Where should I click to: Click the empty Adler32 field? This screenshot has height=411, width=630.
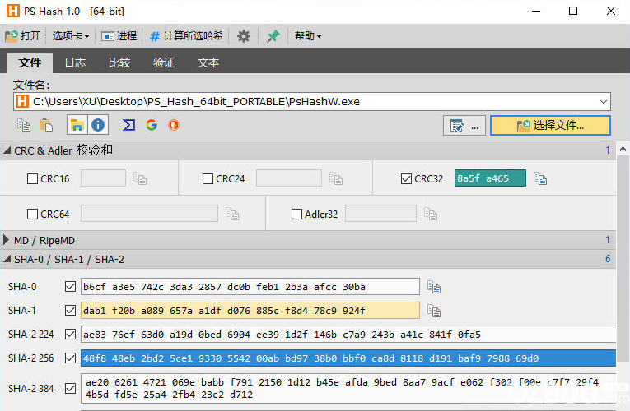tap(380, 214)
